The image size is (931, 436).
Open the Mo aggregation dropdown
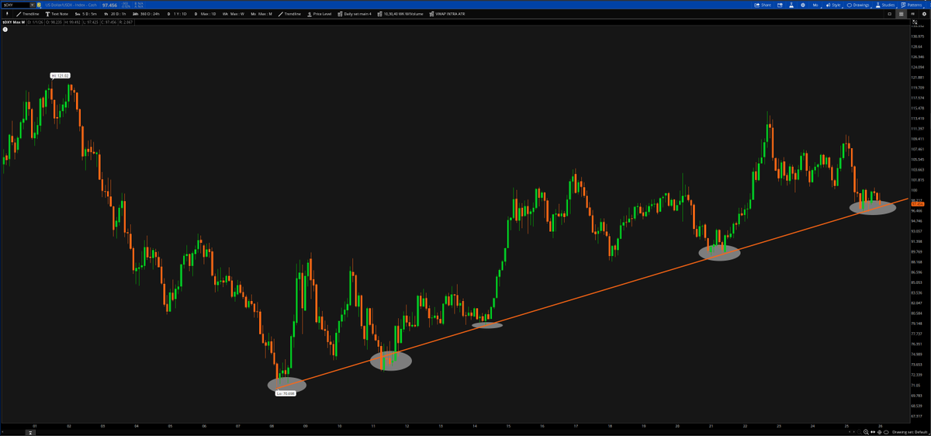click(815, 5)
